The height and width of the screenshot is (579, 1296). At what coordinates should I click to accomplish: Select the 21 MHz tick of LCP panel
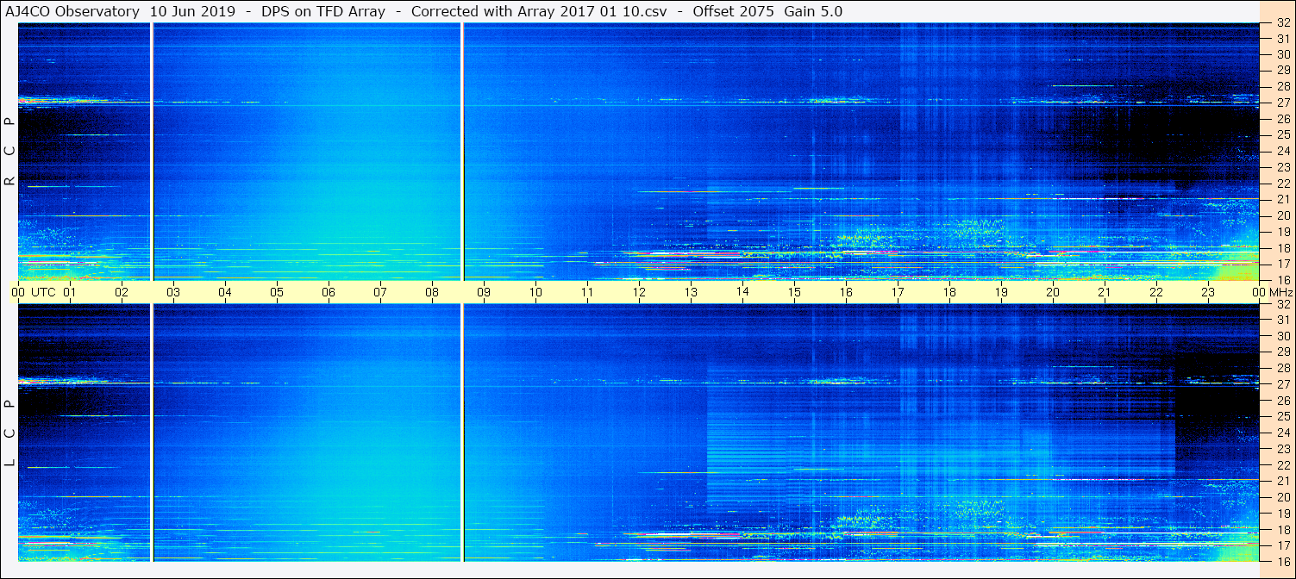coord(1282,480)
